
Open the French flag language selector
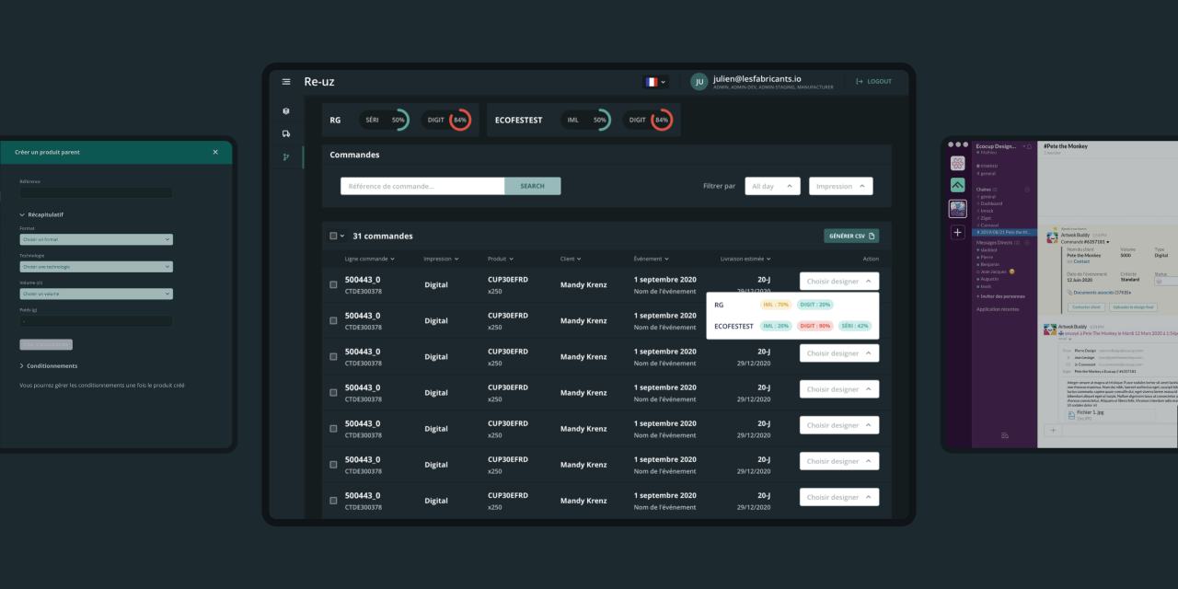pyautogui.click(x=655, y=82)
